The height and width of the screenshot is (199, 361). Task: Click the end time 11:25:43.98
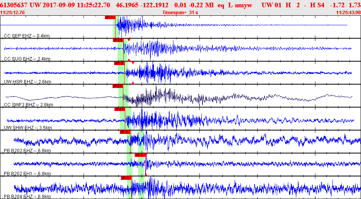click(x=348, y=12)
